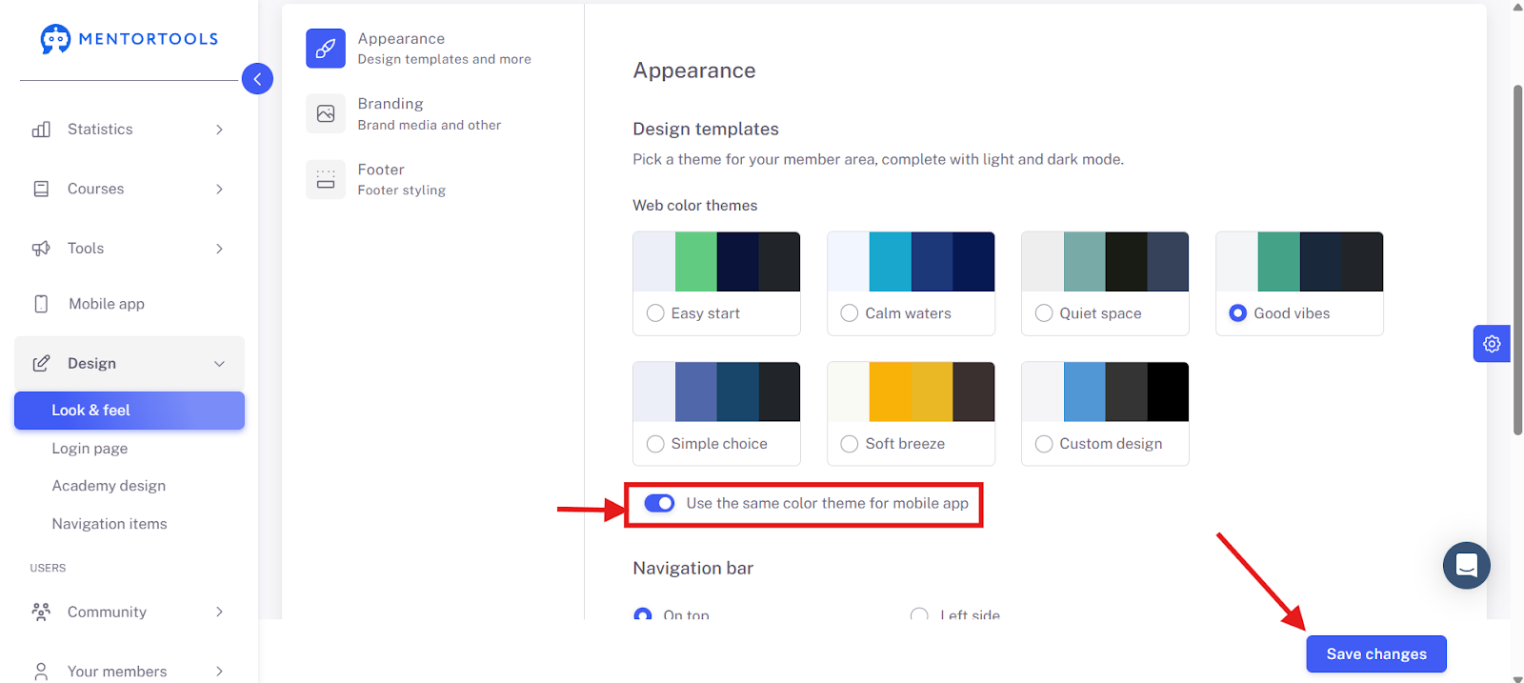Click the Statistics bar chart icon
The height and width of the screenshot is (683, 1524).
(41, 130)
